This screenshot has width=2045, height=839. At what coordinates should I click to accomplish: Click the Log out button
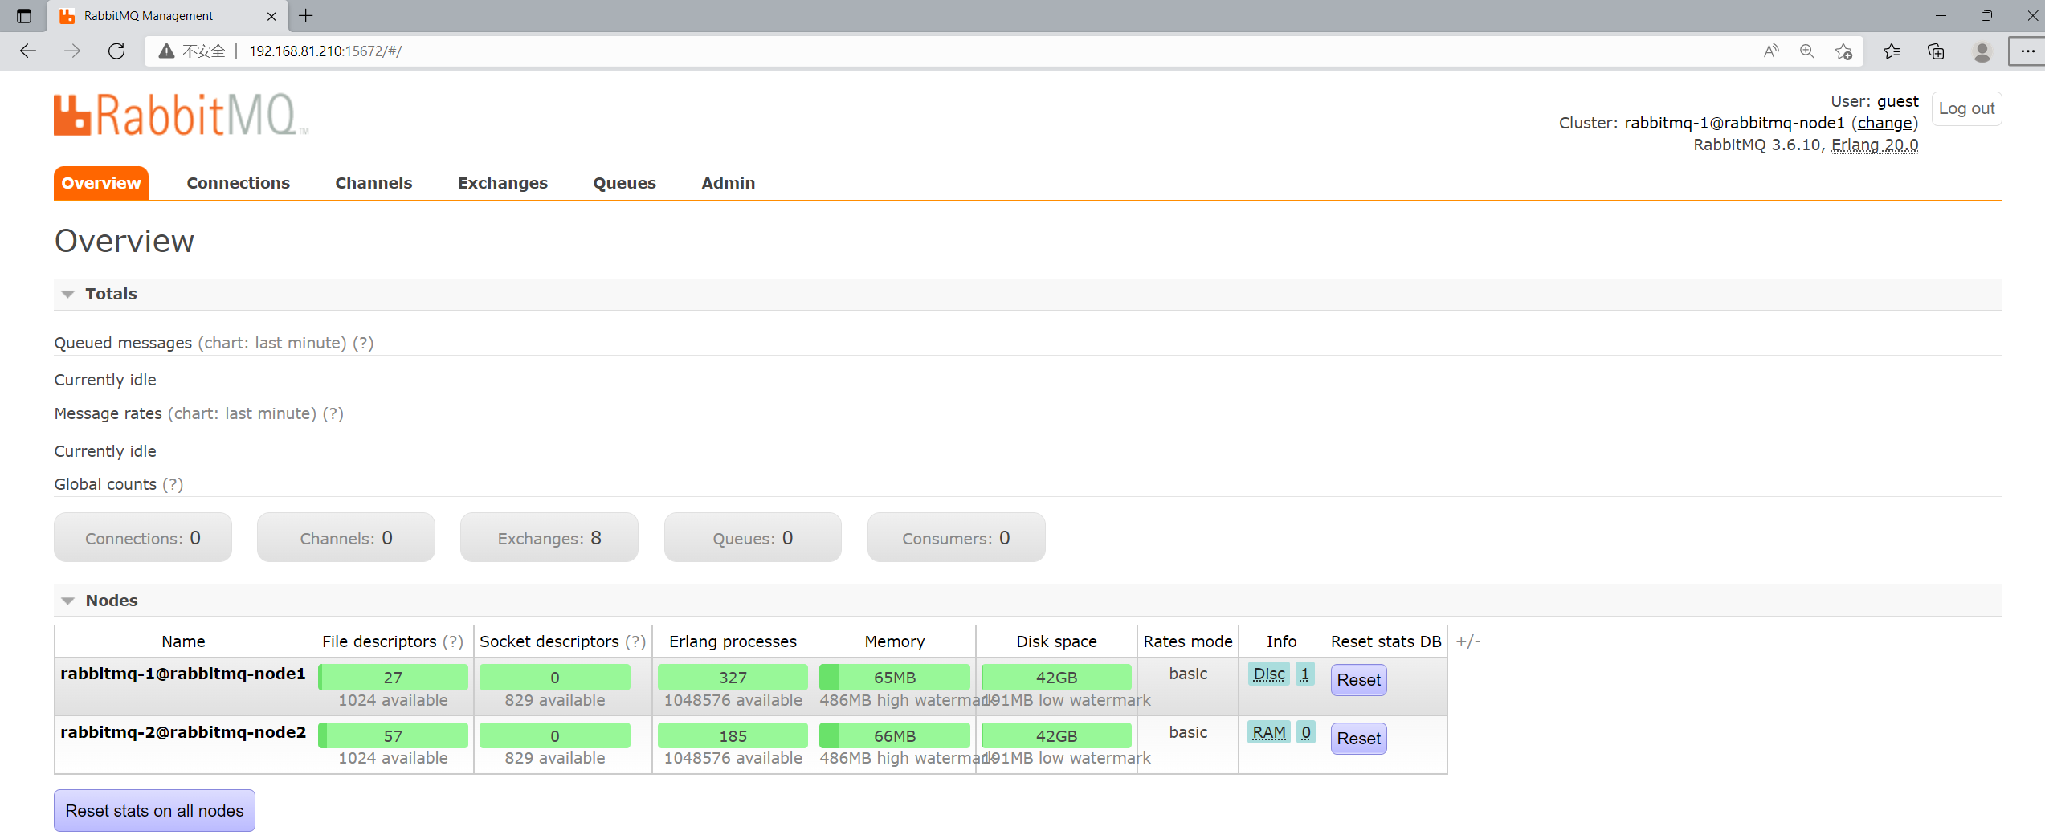coord(1966,108)
